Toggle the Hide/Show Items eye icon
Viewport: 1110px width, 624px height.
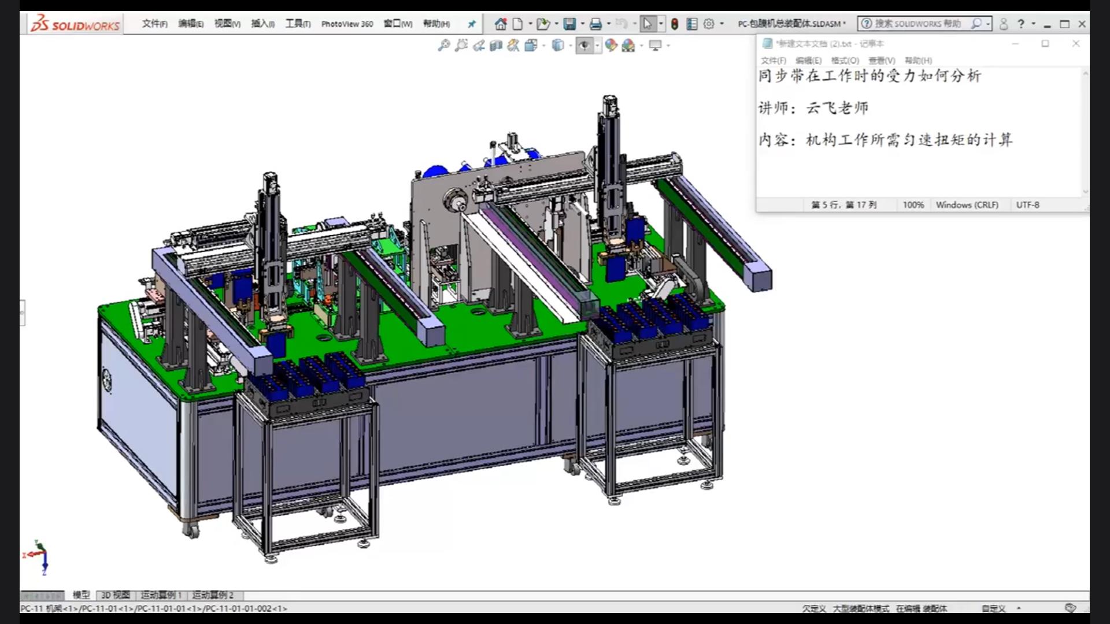(584, 45)
